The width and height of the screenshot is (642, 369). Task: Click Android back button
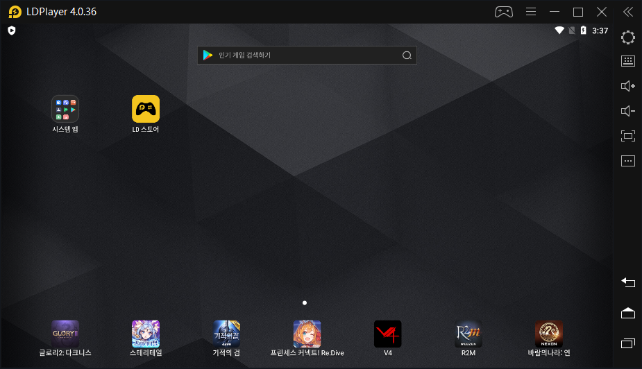click(628, 283)
